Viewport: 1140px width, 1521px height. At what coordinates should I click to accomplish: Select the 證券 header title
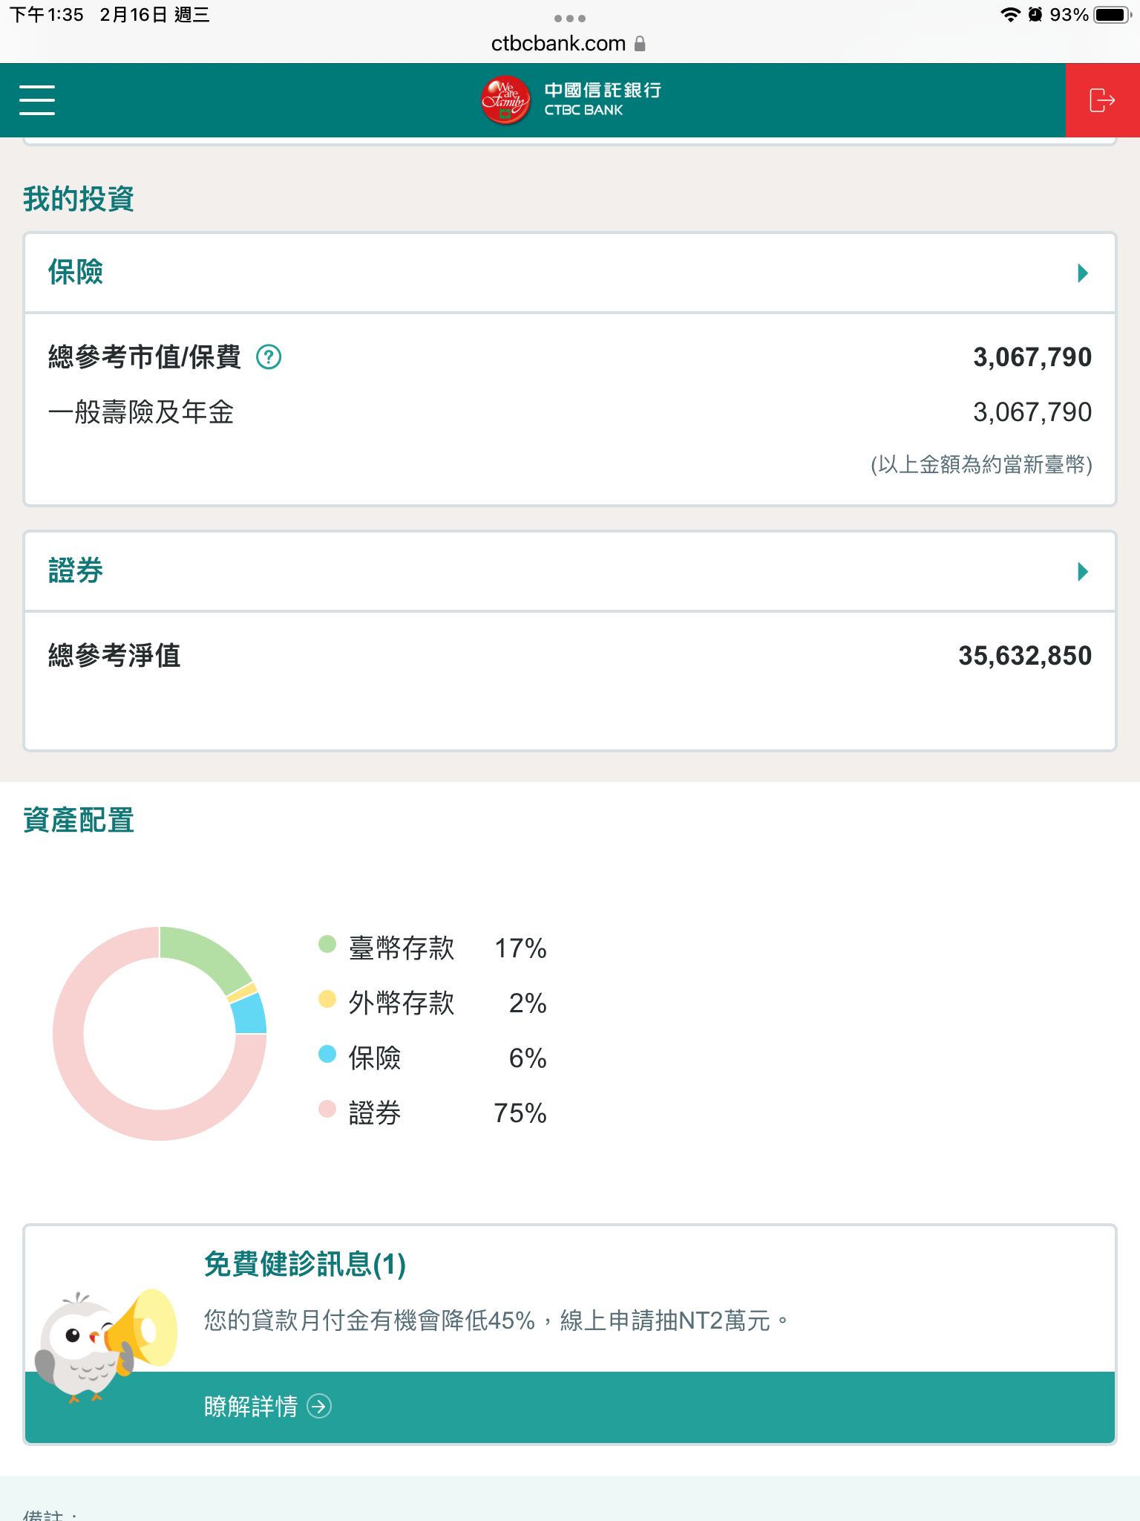[76, 571]
